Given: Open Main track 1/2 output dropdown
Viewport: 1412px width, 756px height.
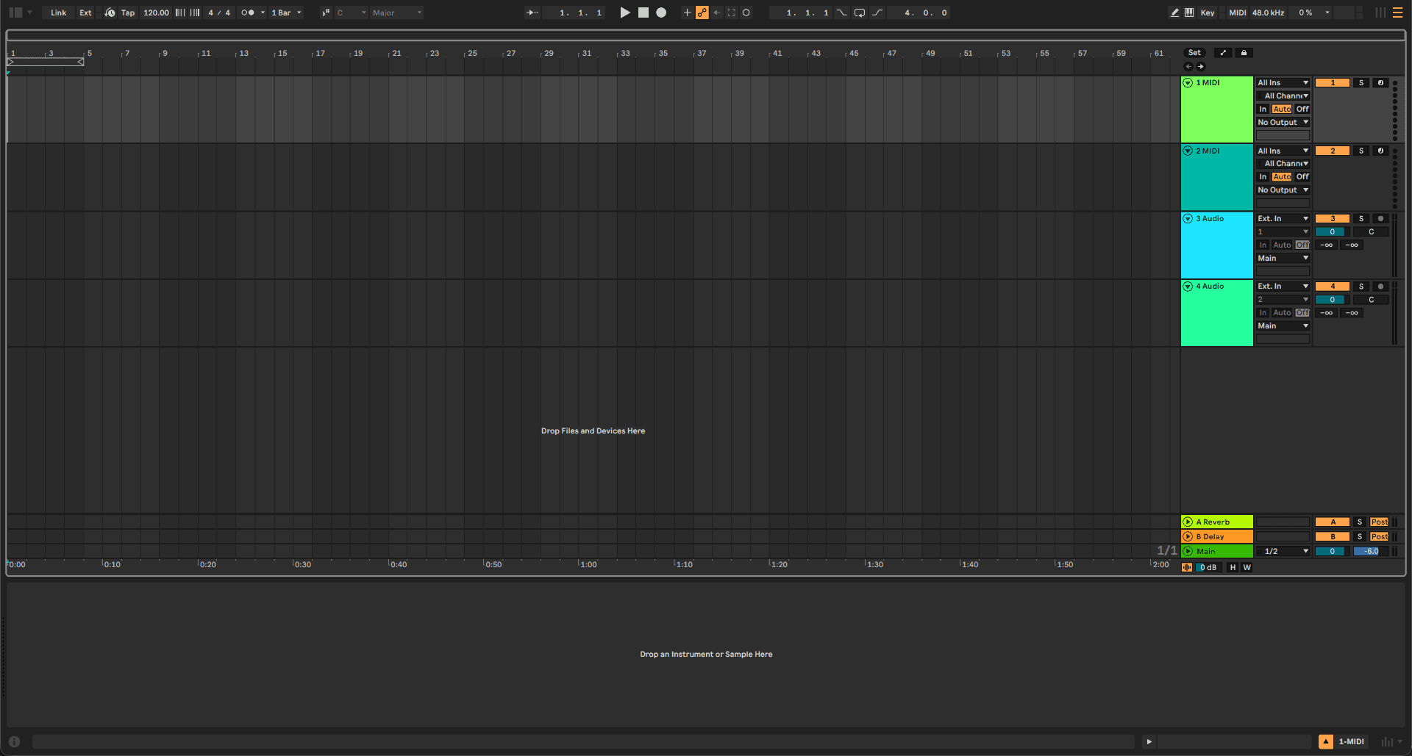Looking at the screenshot, I should [1283, 551].
